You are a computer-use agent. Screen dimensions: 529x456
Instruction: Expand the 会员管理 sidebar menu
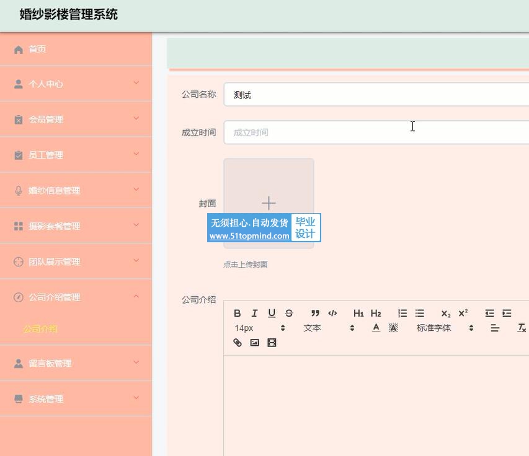pyautogui.click(x=76, y=120)
